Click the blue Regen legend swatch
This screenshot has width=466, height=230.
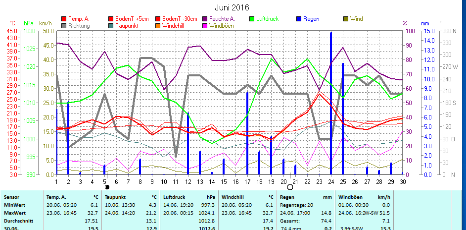point(299,19)
